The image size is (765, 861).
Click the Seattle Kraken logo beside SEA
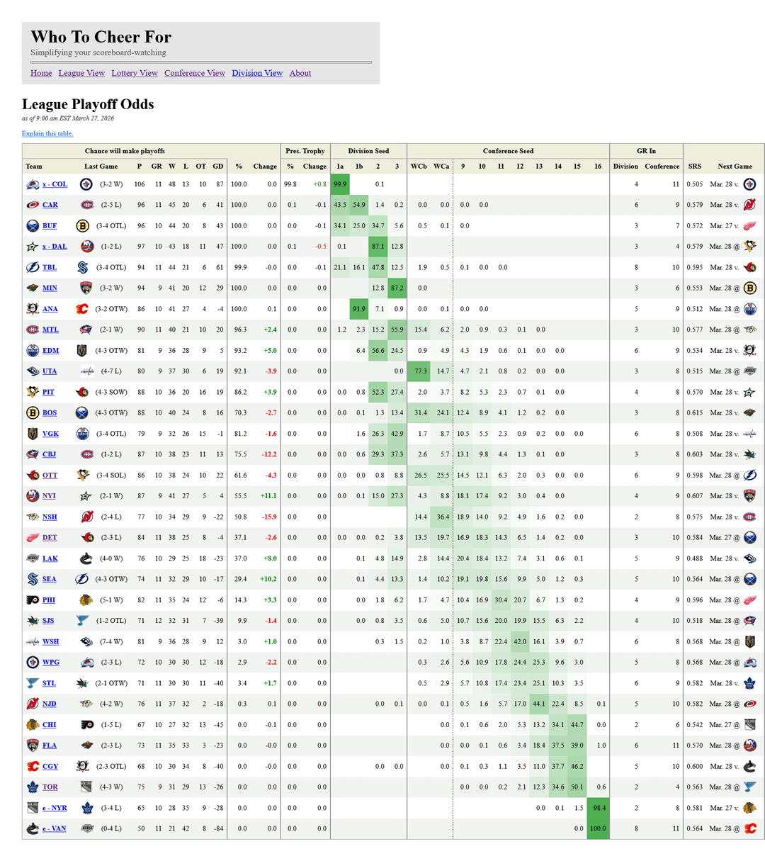click(33, 579)
